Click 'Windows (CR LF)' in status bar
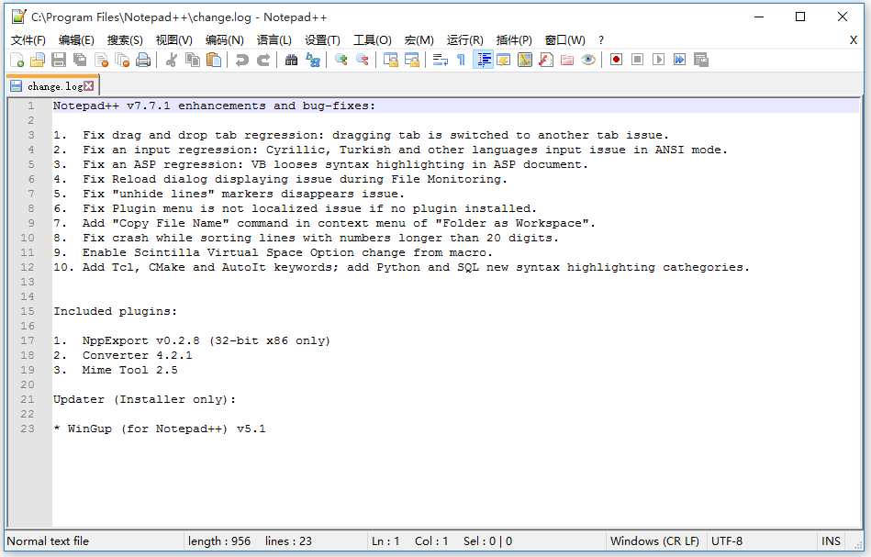 coord(654,540)
